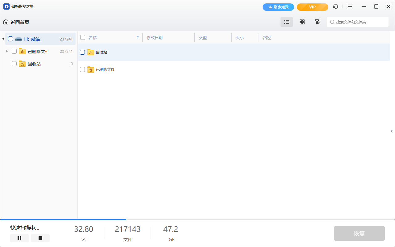Pause the quick scan

pos(19,238)
